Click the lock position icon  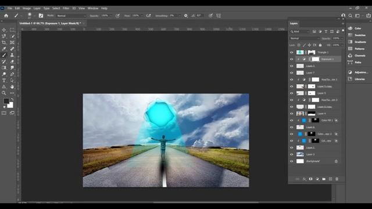[x=309, y=45]
